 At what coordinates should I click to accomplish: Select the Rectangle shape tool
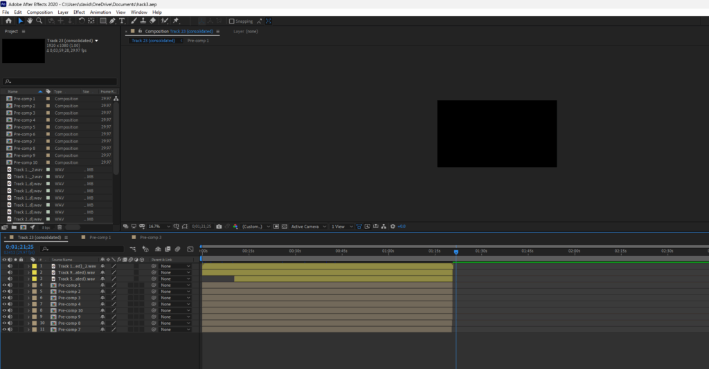tap(103, 21)
